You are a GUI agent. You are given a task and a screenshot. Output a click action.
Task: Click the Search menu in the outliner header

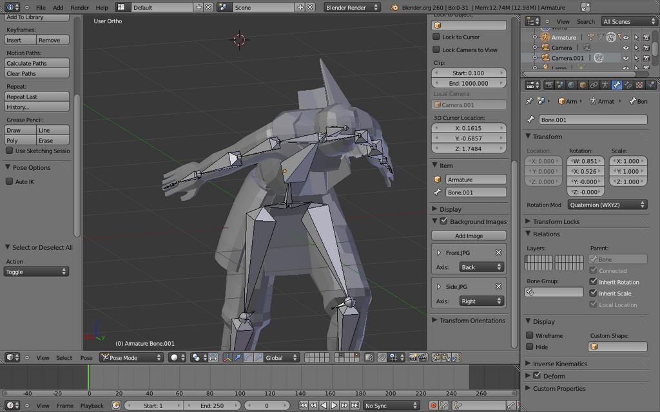(x=586, y=21)
